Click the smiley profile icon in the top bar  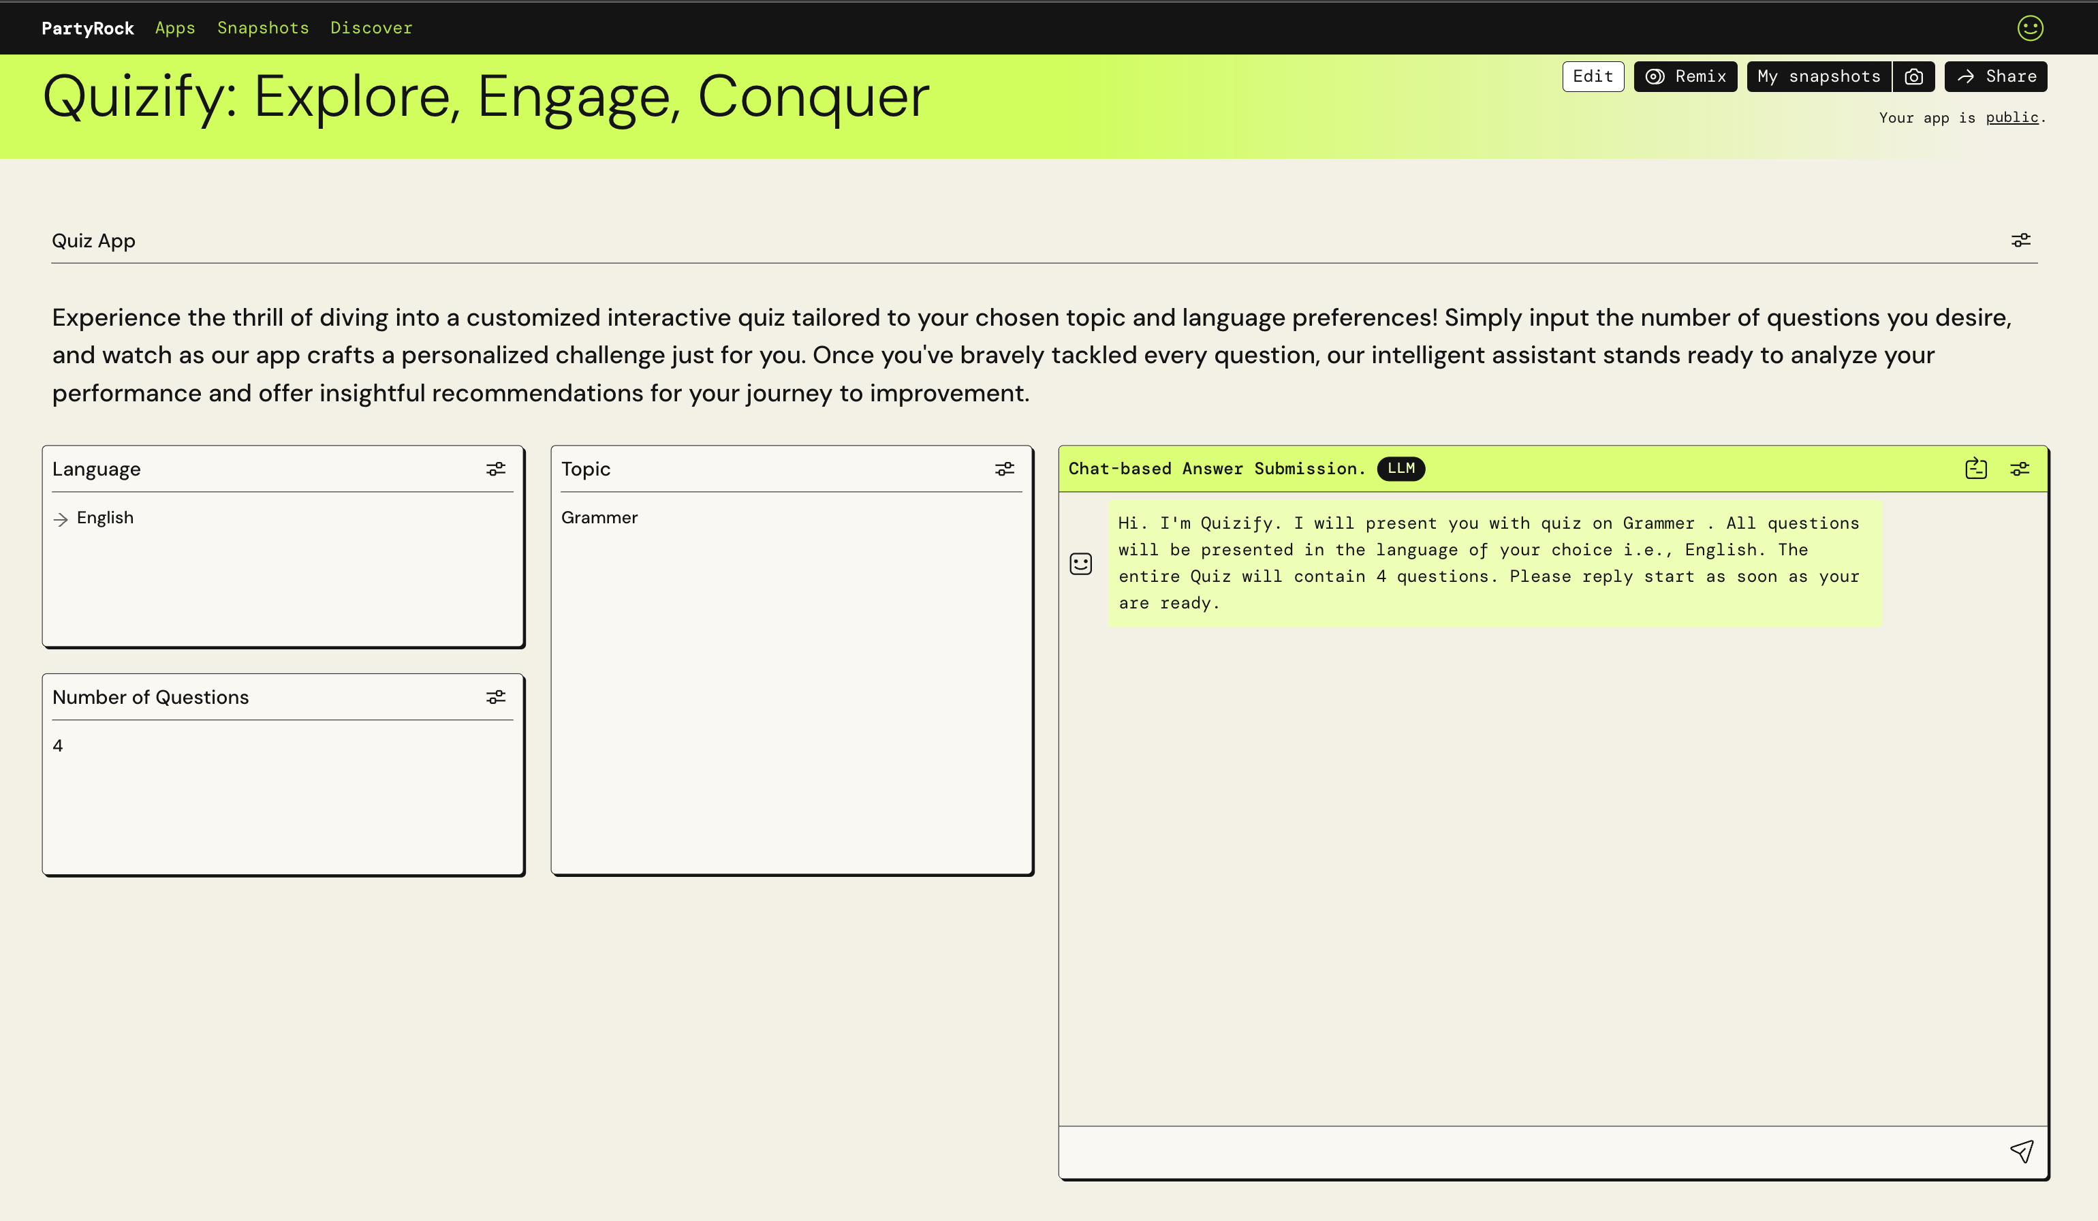2030,27
